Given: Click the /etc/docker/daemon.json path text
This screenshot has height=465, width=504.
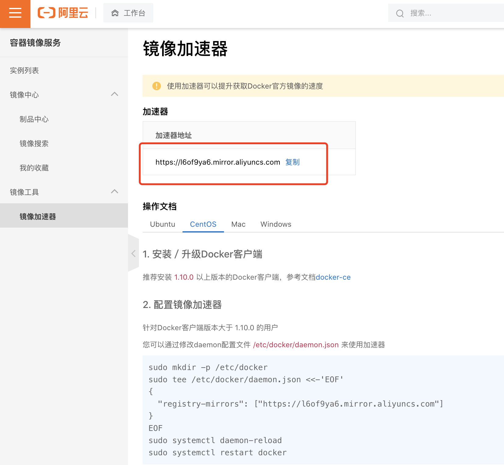Looking at the screenshot, I should [296, 345].
